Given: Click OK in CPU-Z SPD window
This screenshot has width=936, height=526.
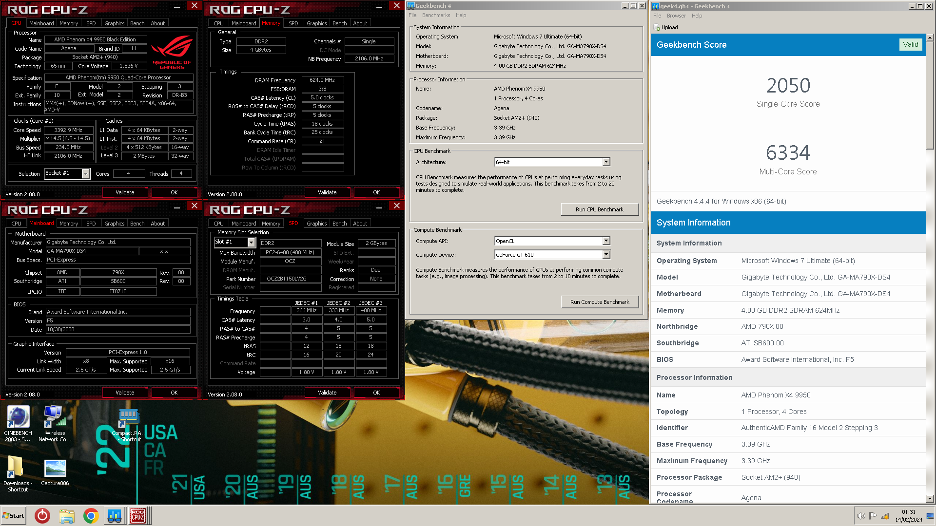Looking at the screenshot, I should click(x=376, y=393).
